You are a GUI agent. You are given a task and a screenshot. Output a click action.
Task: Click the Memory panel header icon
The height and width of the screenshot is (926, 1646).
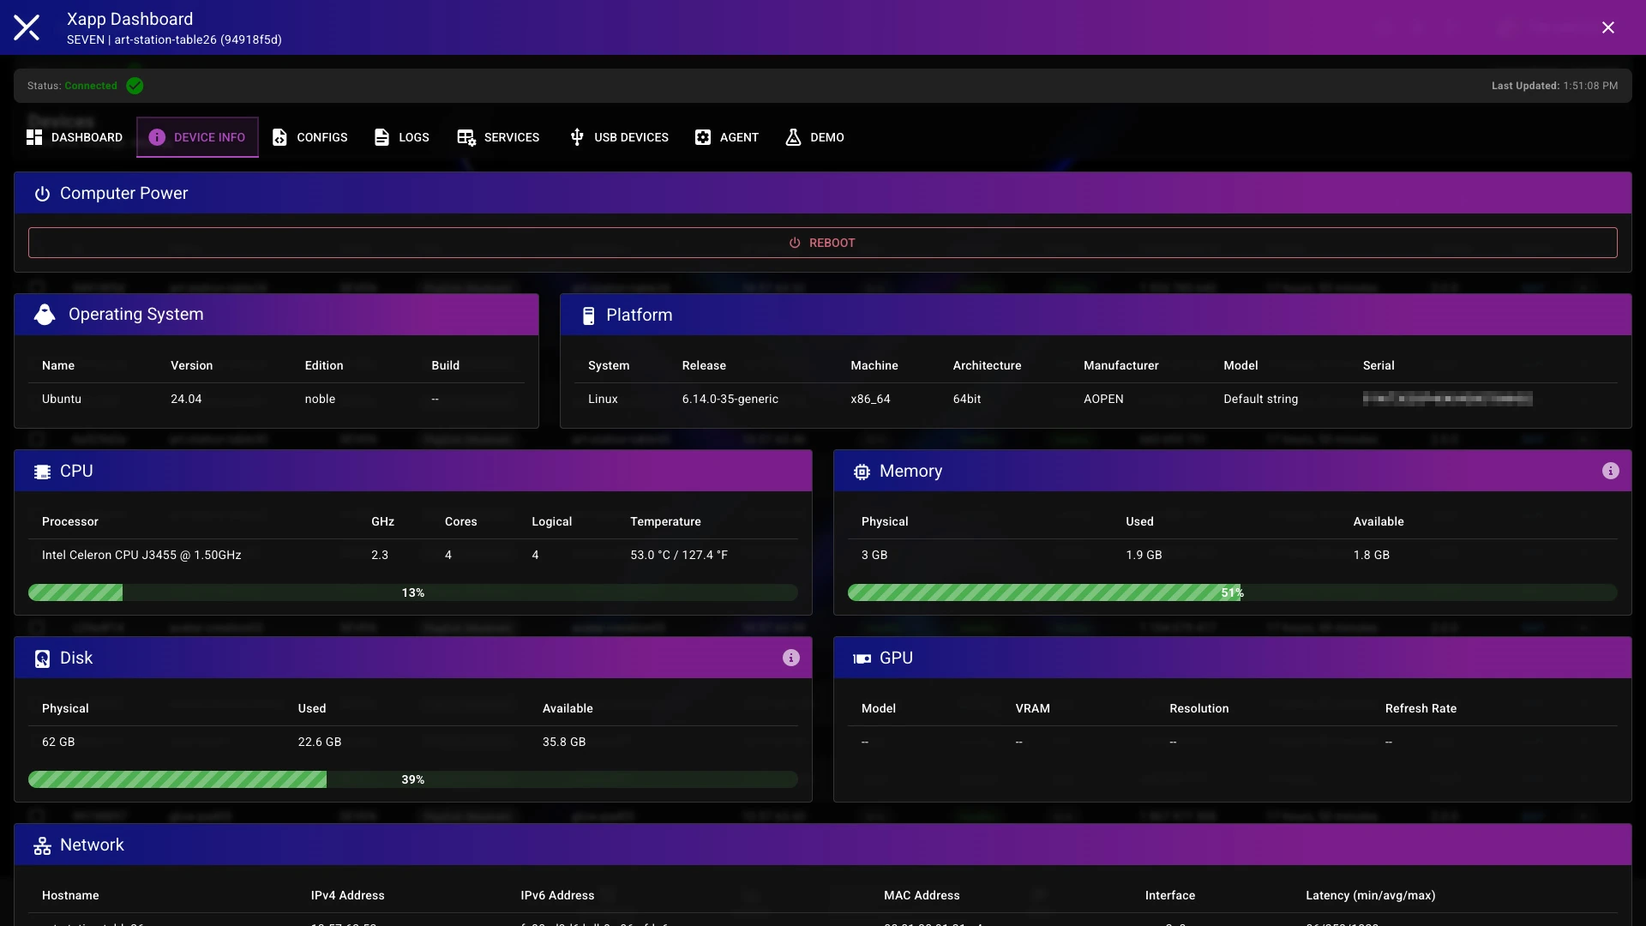pos(862,472)
